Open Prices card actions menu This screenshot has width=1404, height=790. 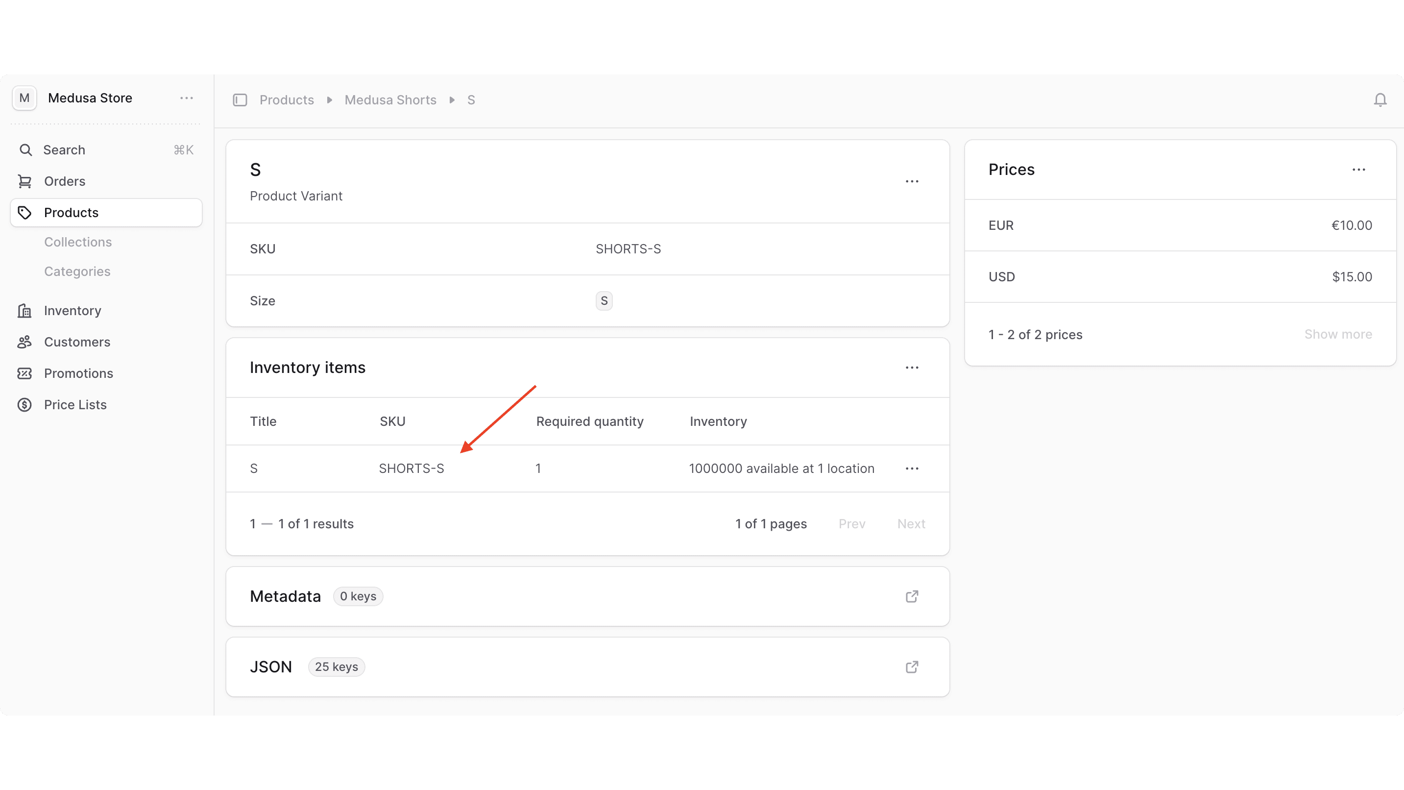point(1358,170)
